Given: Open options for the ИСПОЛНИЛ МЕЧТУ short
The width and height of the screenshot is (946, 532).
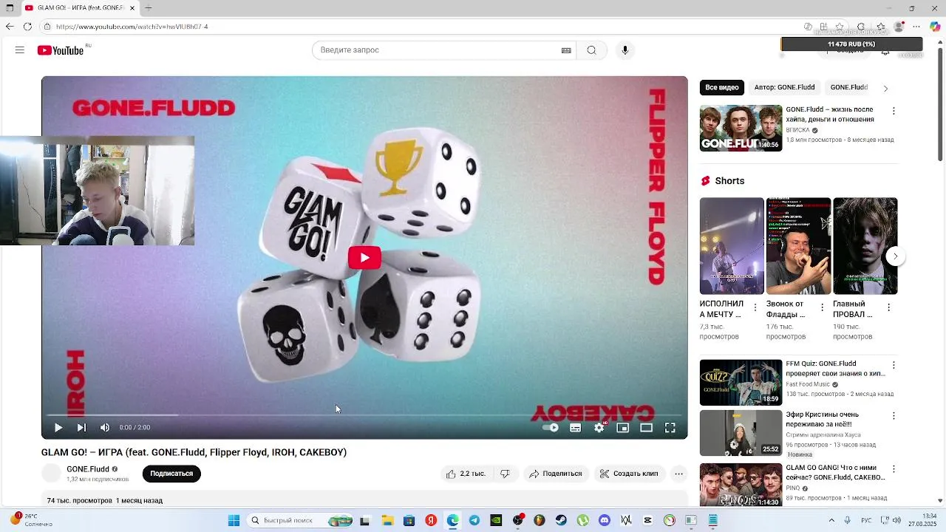Looking at the screenshot, I should tap(755, 308).
